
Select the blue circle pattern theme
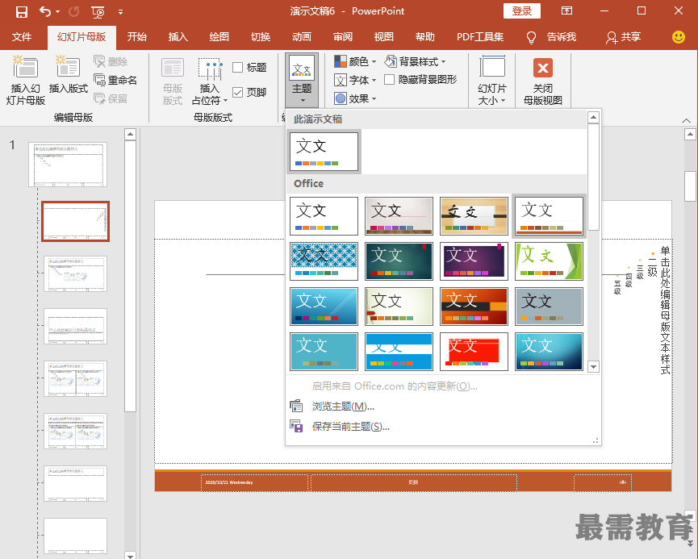click(324, 261)
